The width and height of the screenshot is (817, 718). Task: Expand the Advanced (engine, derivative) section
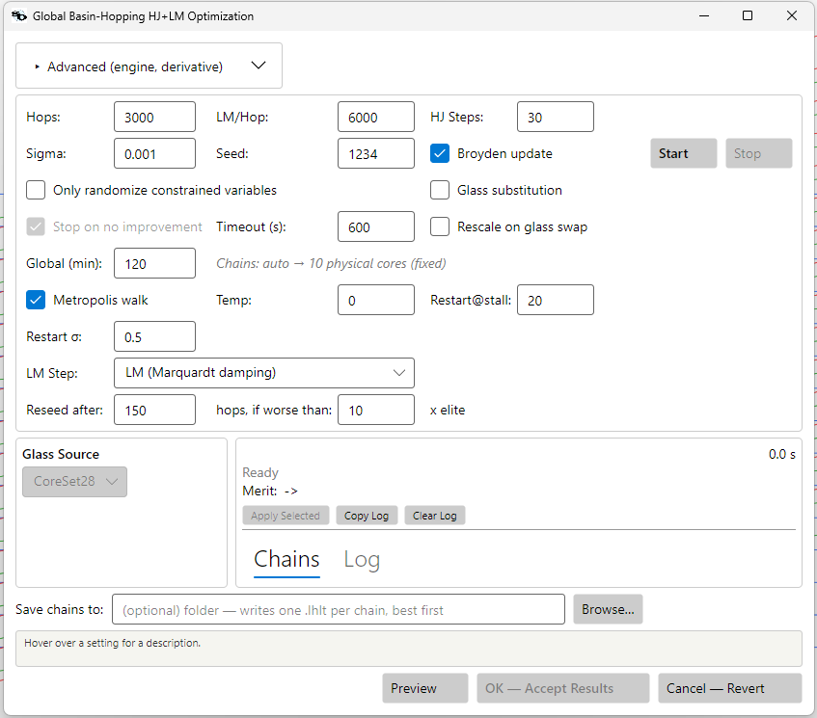click(x=149, y=66)
